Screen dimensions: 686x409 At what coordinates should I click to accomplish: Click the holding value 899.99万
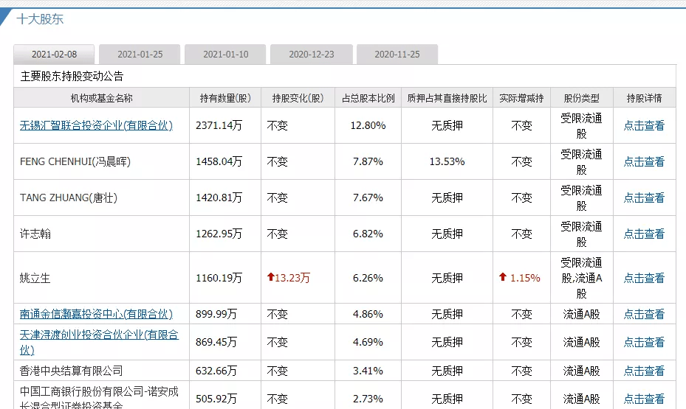216,314
